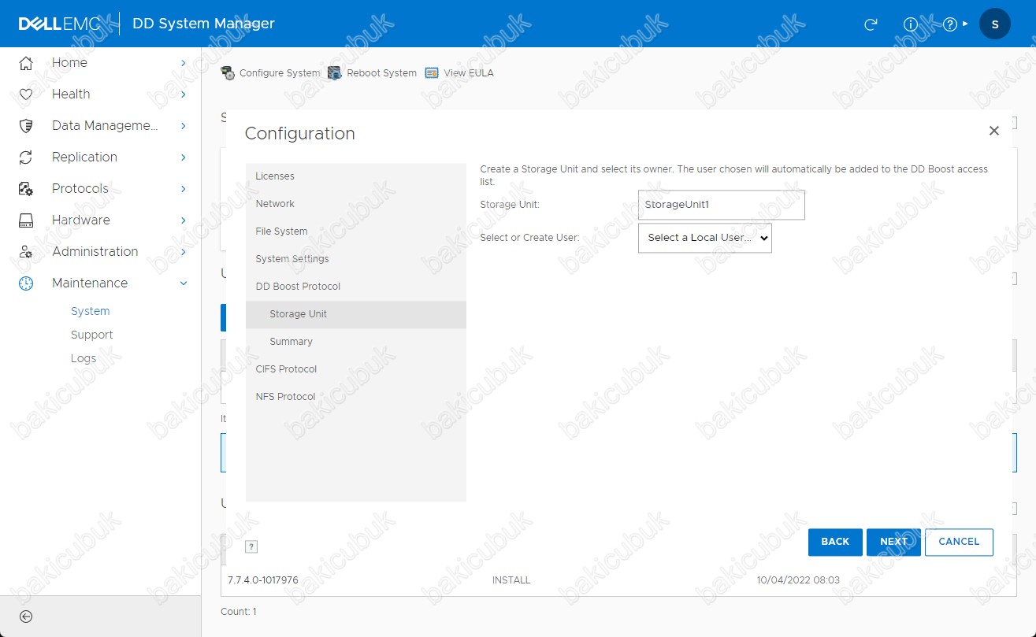Open the user avatar 'S' menu
Screen dimensions: 1036x637
click(x=995, y=24)
